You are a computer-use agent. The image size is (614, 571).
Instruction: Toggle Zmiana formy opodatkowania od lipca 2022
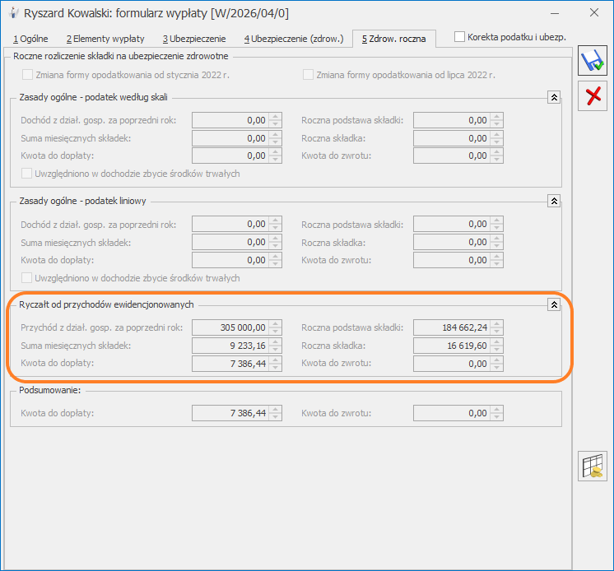point(309,74)
